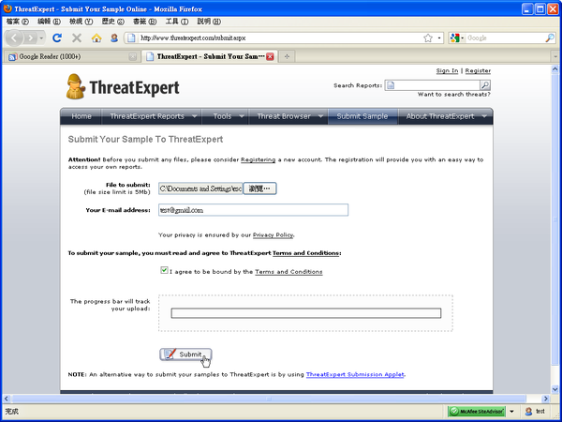Click the E-mail address input field
Viewport: 562px width, 422px height.
pos(253,210)
